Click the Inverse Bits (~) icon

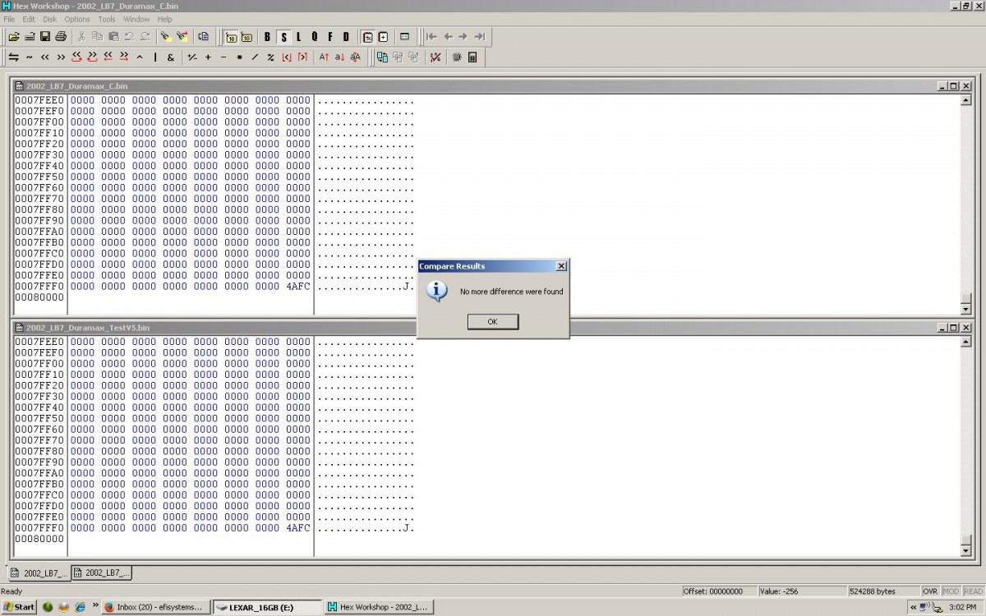(30, 57)
